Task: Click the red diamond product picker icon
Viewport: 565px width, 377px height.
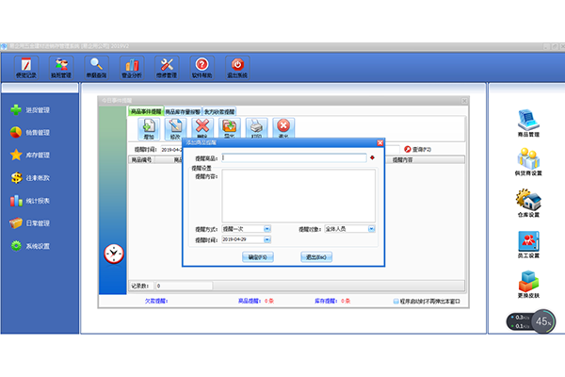Action: coord(372,157)
